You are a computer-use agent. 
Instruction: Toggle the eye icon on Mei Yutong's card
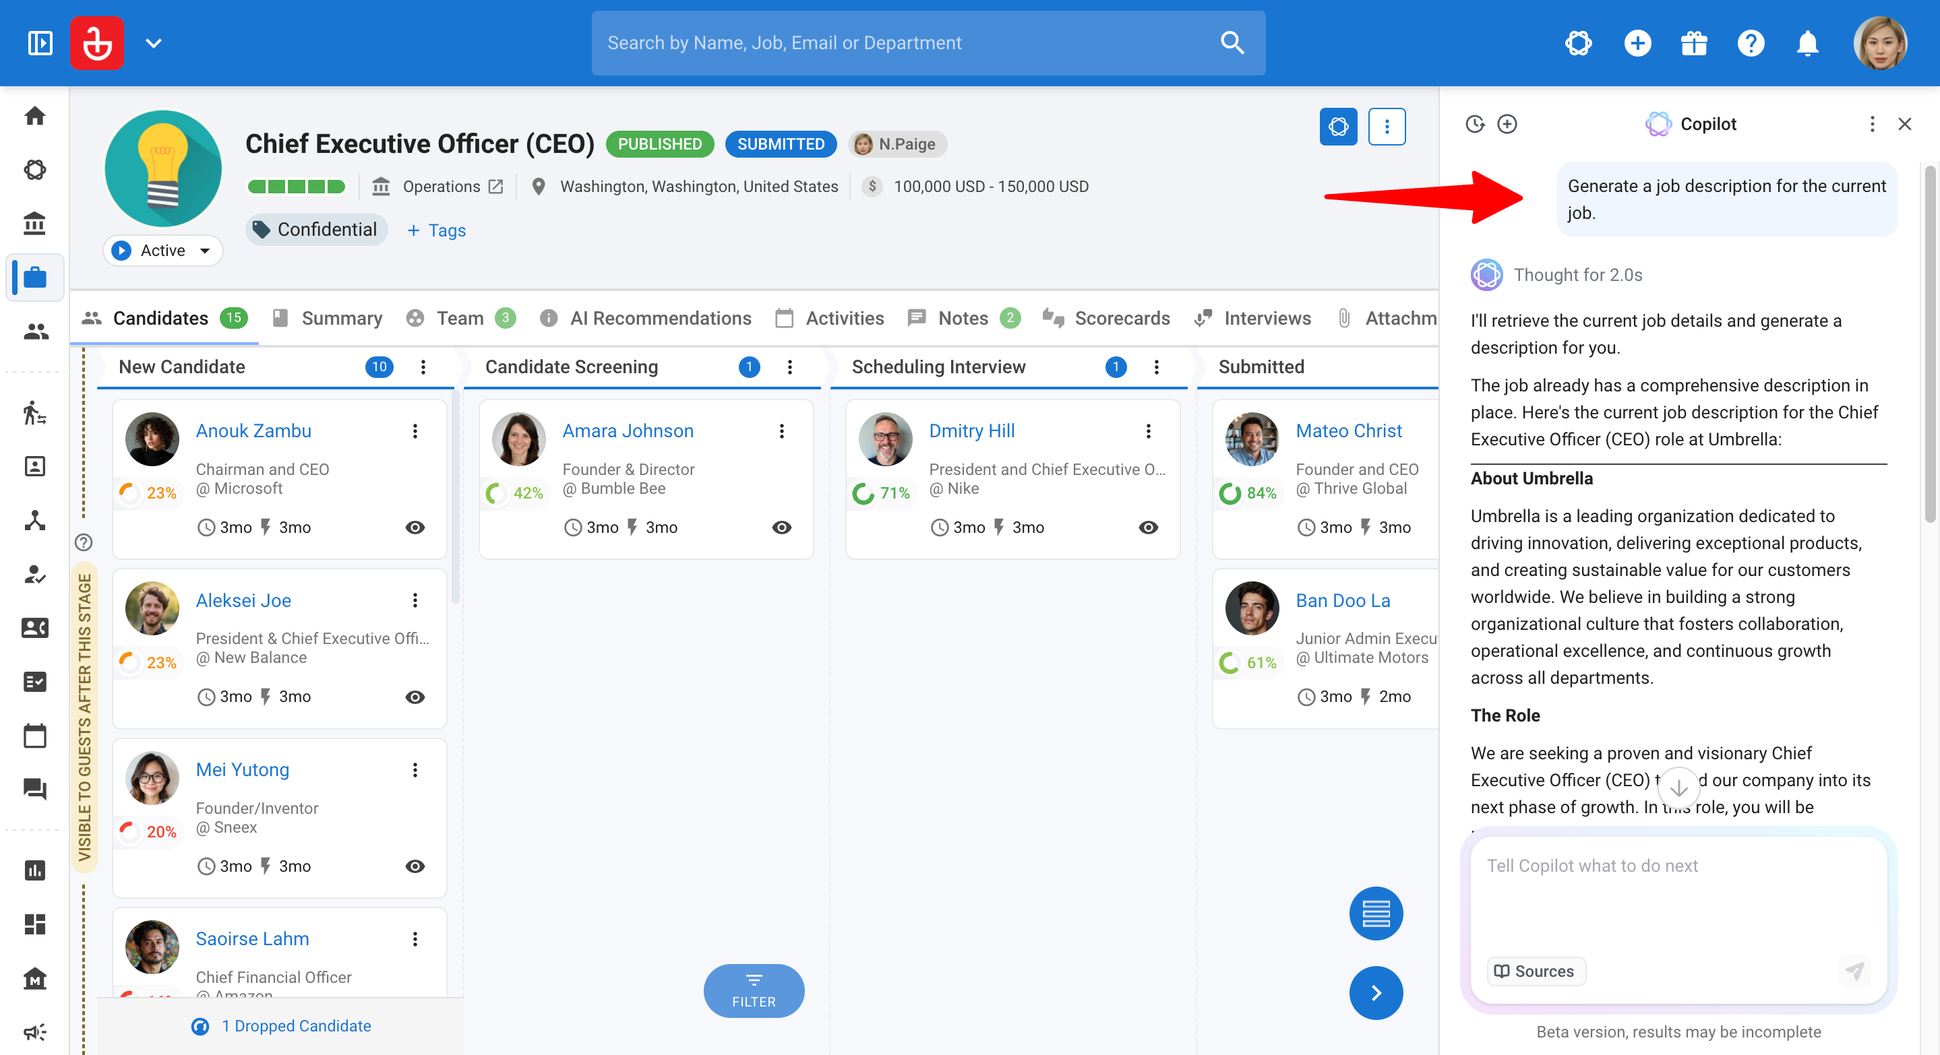pos(415,866)
